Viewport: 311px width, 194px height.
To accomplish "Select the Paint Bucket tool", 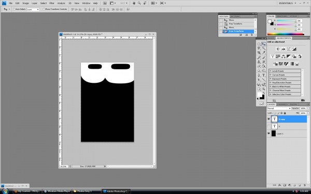I will point(264,66).
